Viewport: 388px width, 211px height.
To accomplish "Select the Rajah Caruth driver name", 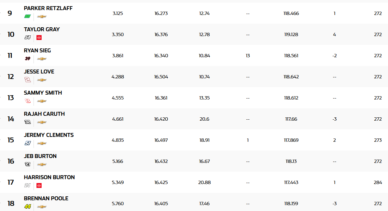I will (x=44, y=114).
